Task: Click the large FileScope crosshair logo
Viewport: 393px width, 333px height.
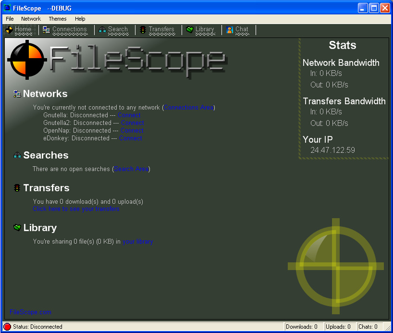Action: [x=27, y=60]
